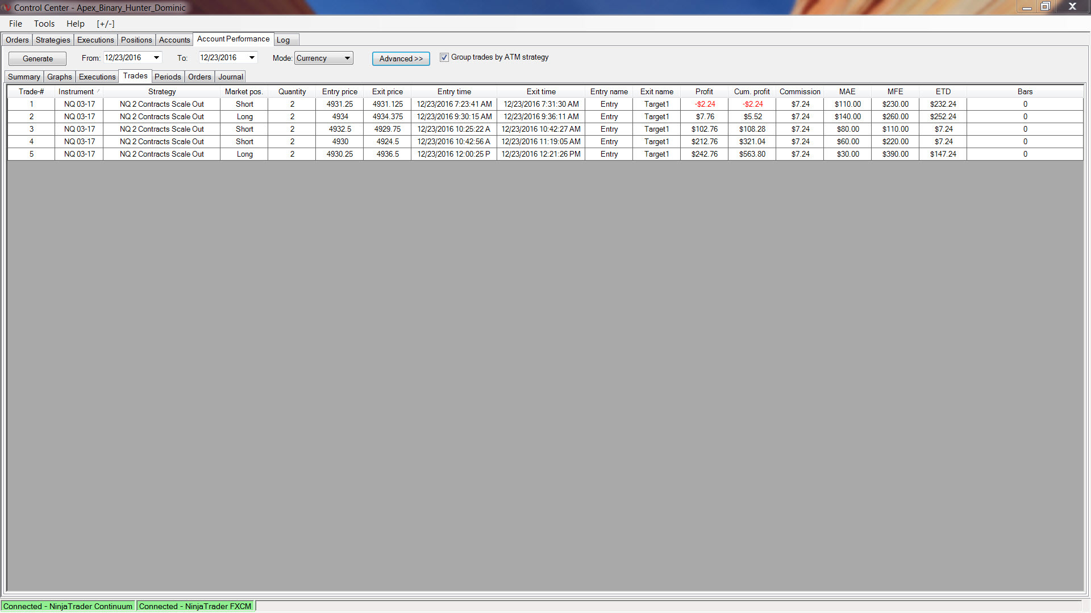Click exit time 12/23/2016 12:21:26 PM
1091x613 pixels.
(x=541, y=154)
